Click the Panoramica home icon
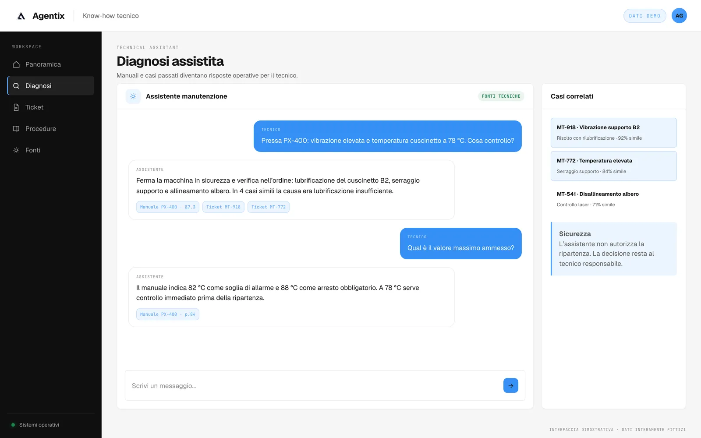 16,64
